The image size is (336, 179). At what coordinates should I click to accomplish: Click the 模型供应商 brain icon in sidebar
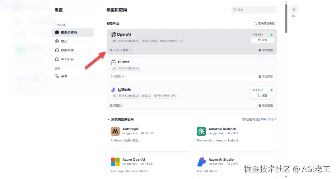[57, 33]
